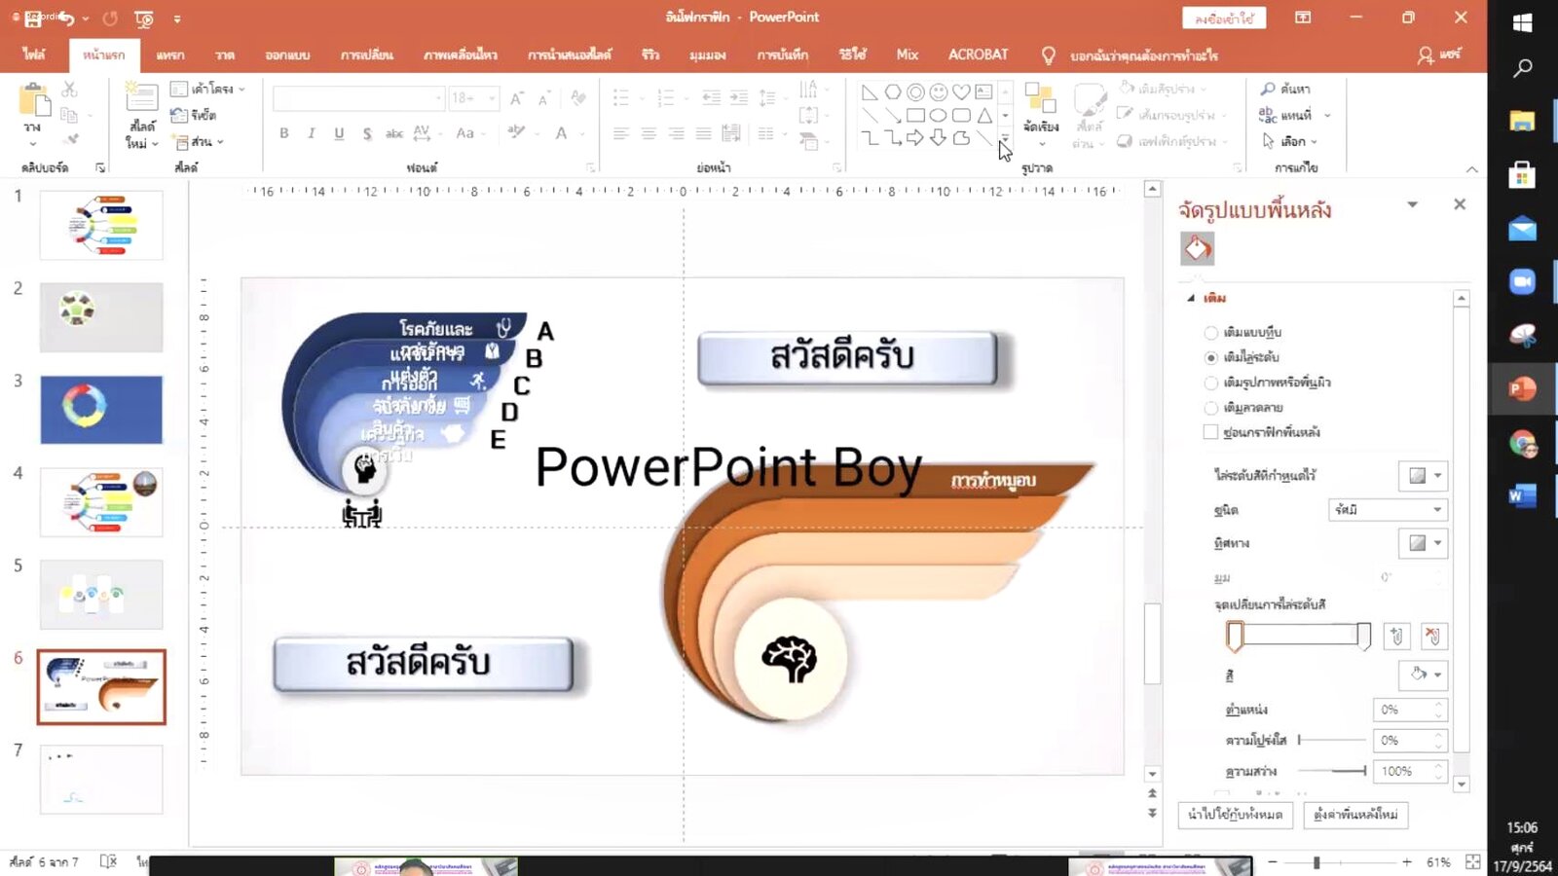Screen dimensions: 1558x876
Task: Select slide 1 thumbnail
Action: coord(101,225)
